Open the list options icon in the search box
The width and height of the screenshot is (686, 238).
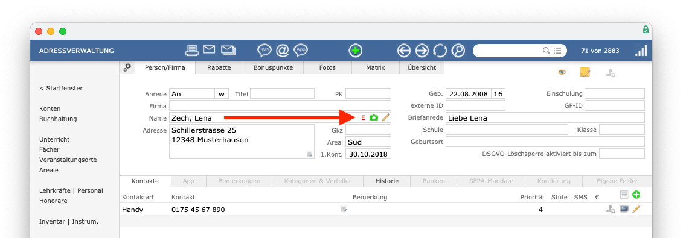click(x=557, y=51)
